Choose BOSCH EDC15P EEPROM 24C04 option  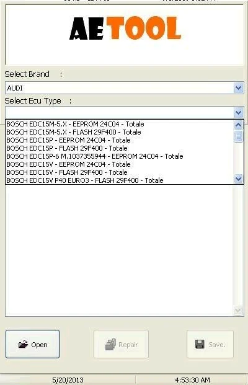pyautogui.click(x=68, y=140)
